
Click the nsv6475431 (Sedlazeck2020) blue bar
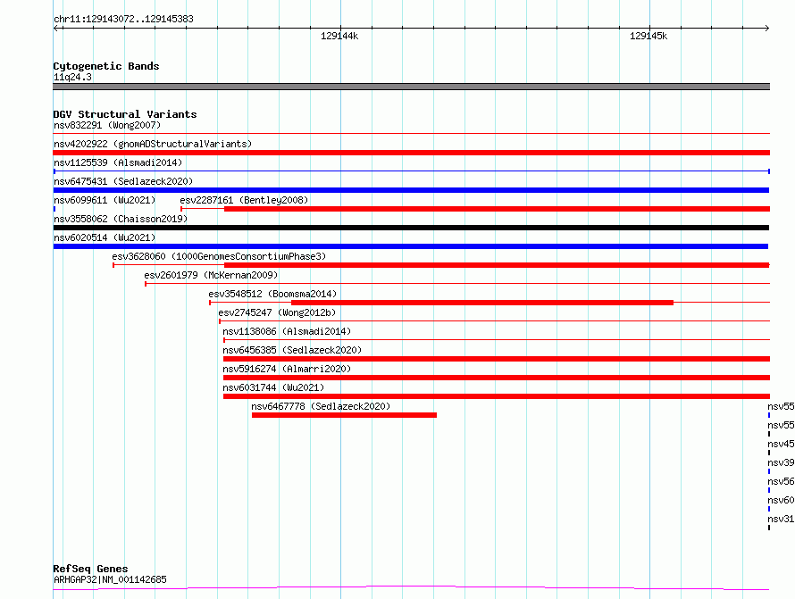pos(411,190)
